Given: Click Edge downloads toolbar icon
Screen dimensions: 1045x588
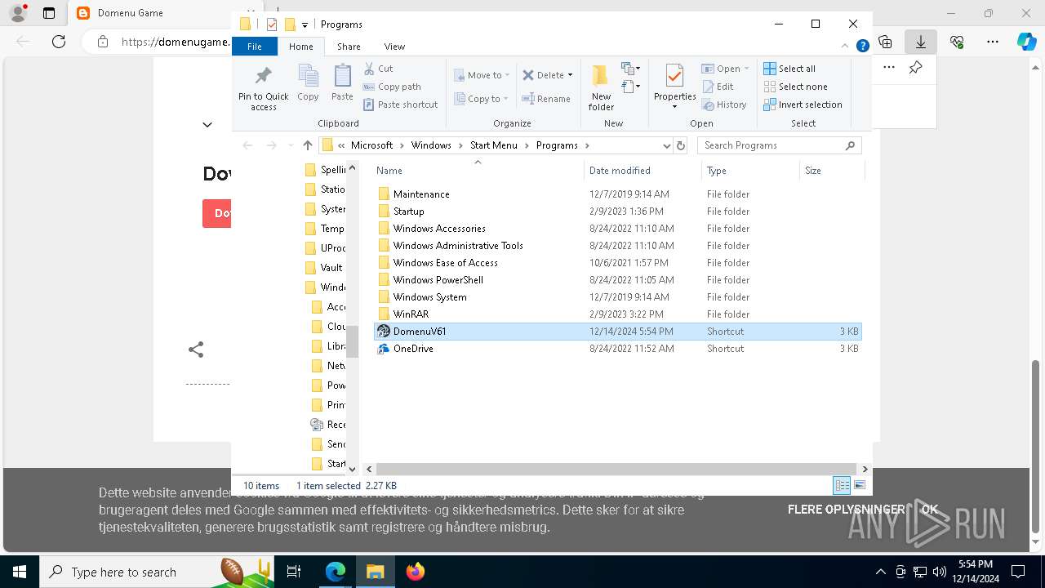Looking at the screenshot, I should pyautogui.click(x=921, y=42).
